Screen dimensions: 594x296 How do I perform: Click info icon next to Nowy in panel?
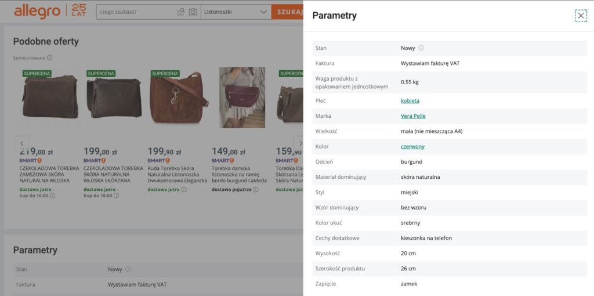tap(421, 48)
